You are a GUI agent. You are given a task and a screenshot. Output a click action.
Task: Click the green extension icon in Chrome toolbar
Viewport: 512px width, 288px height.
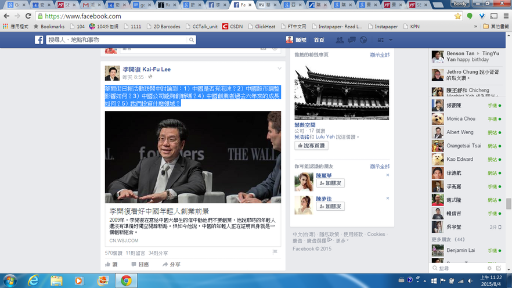pos(470,16)
